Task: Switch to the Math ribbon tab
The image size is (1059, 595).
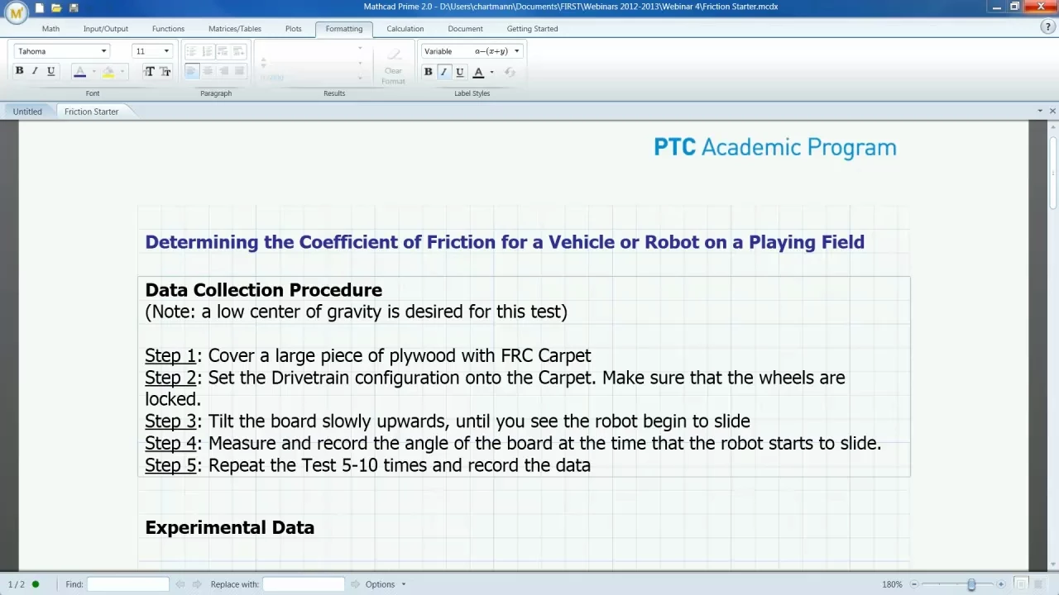Action: 50,29
